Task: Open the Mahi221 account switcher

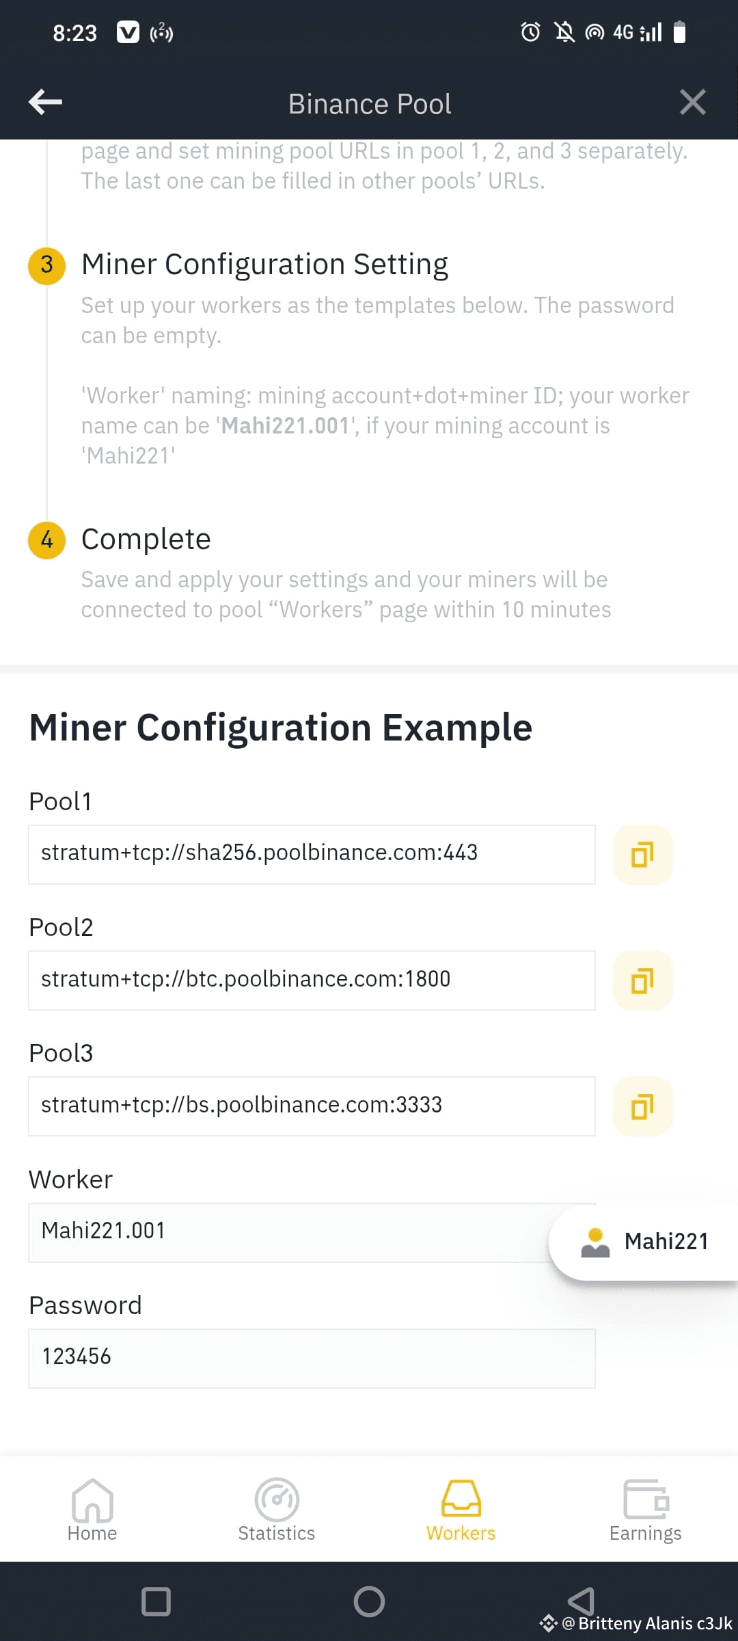Action: click(646, 1242)
